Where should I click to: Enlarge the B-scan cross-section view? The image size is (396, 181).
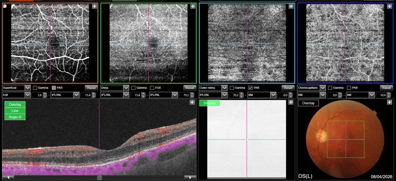(x=193, y=102)
